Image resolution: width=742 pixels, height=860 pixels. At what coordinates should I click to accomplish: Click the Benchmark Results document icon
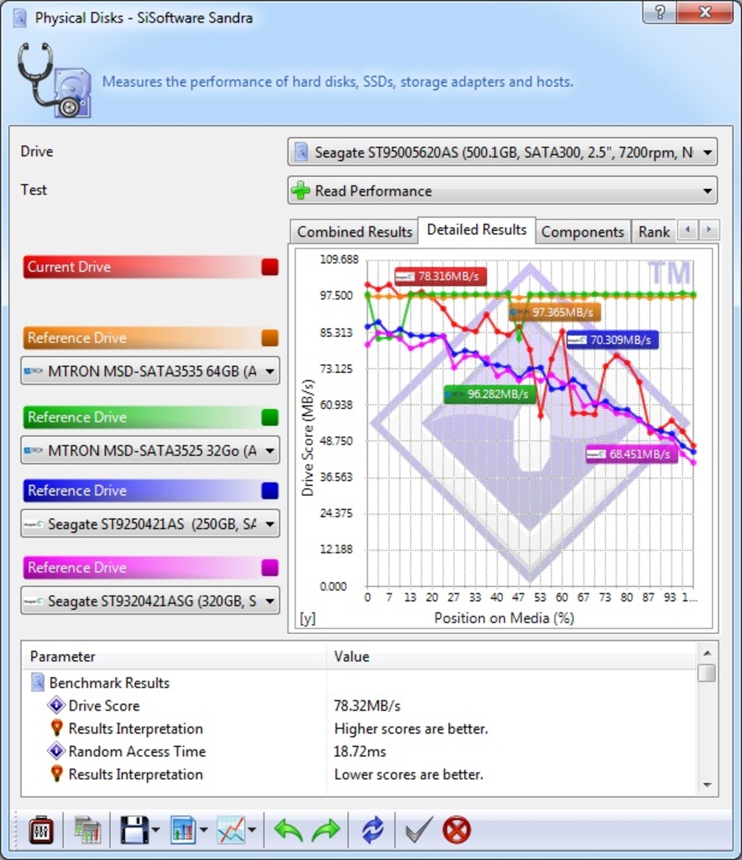coord(38,682)
